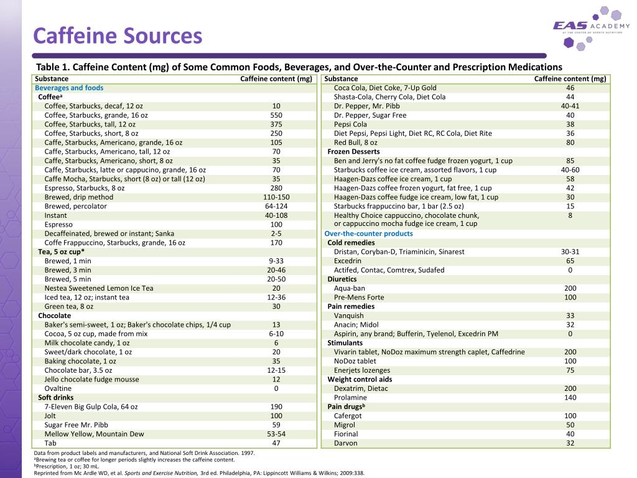The image size is (637, 478).
Task: Click the 'AT THE CENTER OF SPORTS NUTRITION' tagline
Action: (x=592, y=32)
